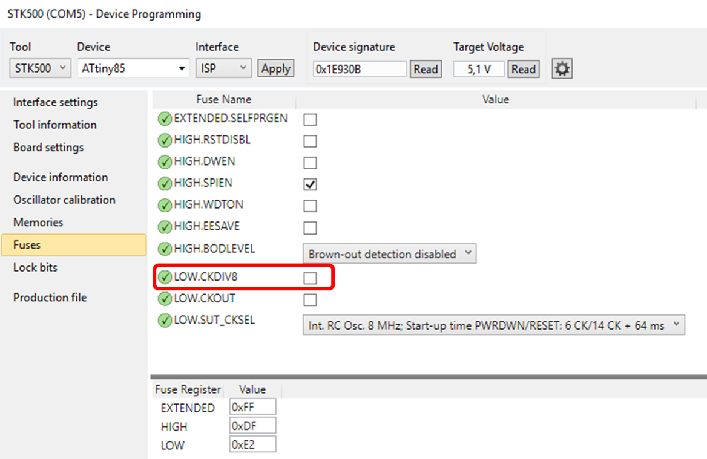
Task: Click the EXTENDED register label
Action: [x=188, y=408]
